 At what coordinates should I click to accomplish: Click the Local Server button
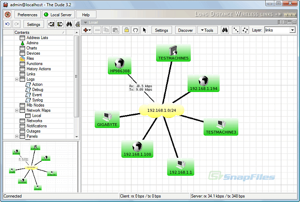tap(58, 15)
